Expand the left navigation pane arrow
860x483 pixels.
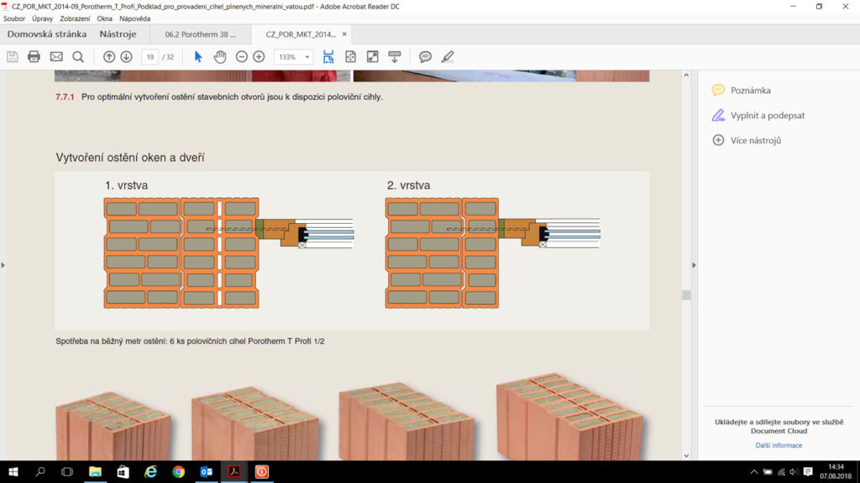tap(3, 265)
